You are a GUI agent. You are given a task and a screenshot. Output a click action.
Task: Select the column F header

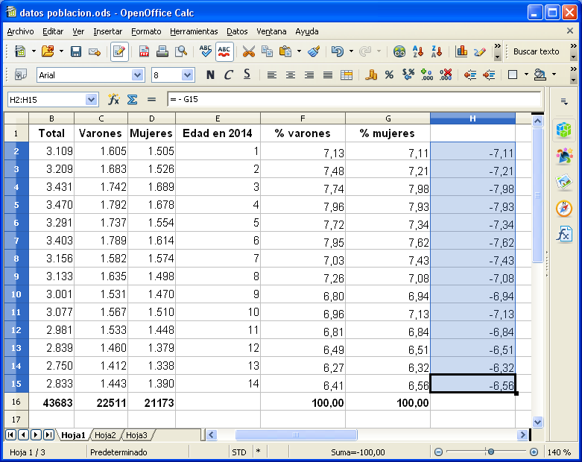tap(303, 118)
